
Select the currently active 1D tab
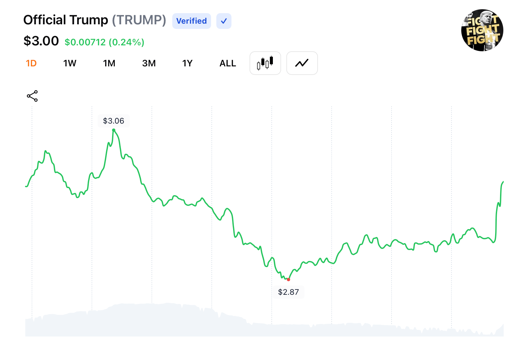point(31,63)
